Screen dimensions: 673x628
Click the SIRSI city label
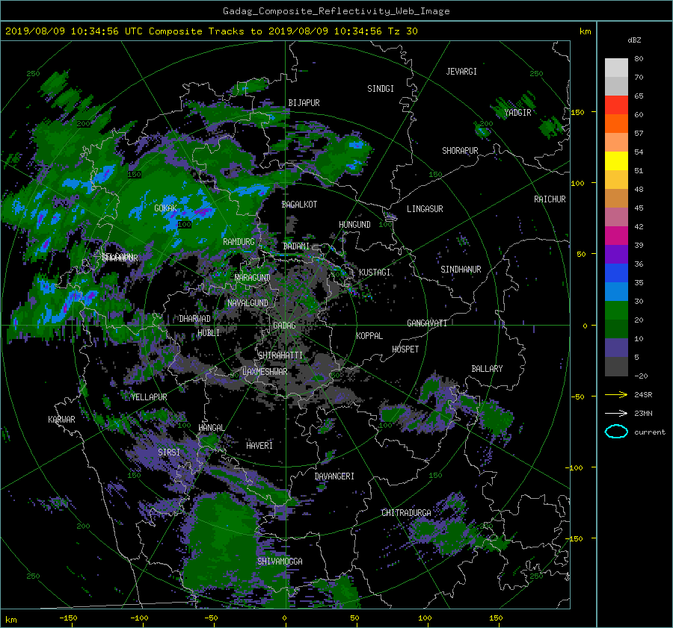[169, 453]
